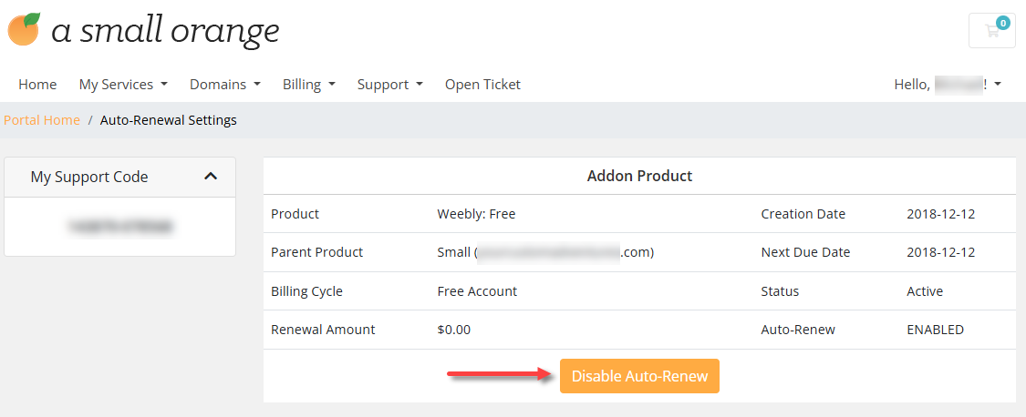Click the blurred support code value
Image resolution: width=1026 pixels, height=417 pixels.
[x=119, y=226]
